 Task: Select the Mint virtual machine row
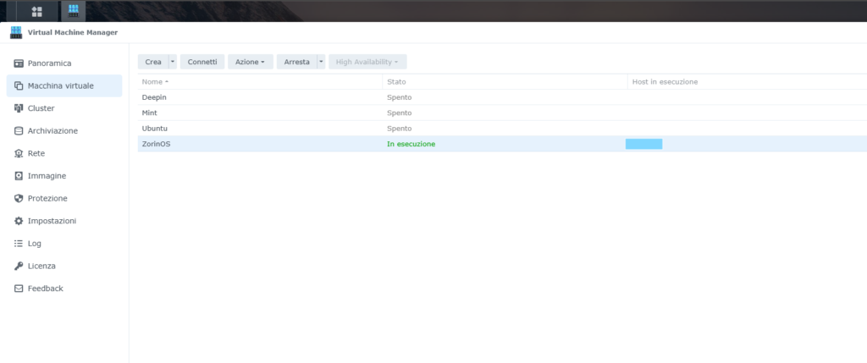click(x=502, y=113)
